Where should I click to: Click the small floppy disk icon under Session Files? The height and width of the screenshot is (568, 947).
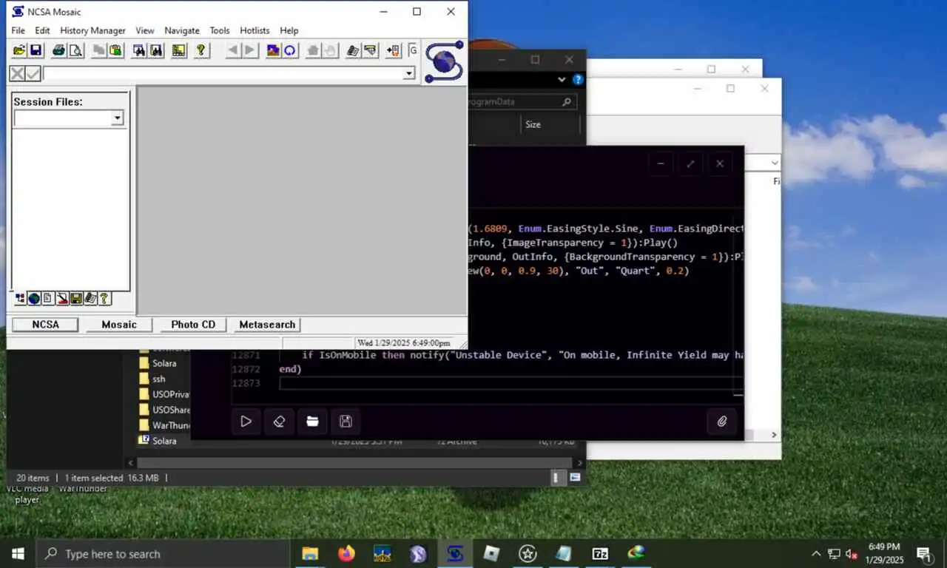point(76,299)
